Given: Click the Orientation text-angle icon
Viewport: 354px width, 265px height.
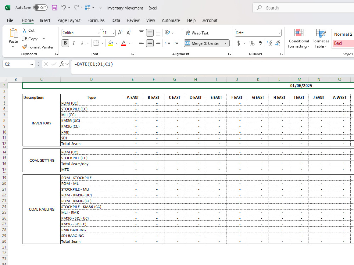Looking at the screenshot, I should 167,33.
